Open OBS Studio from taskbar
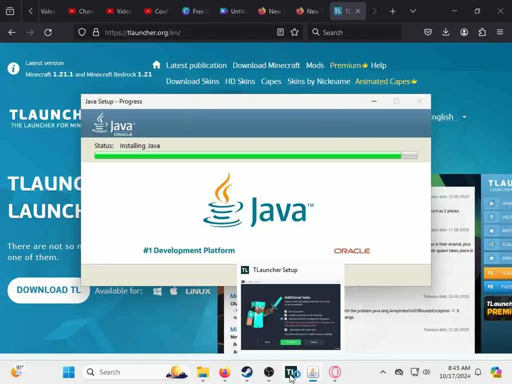This screenshot has width=512, height=384. click(x=268, y=372)
